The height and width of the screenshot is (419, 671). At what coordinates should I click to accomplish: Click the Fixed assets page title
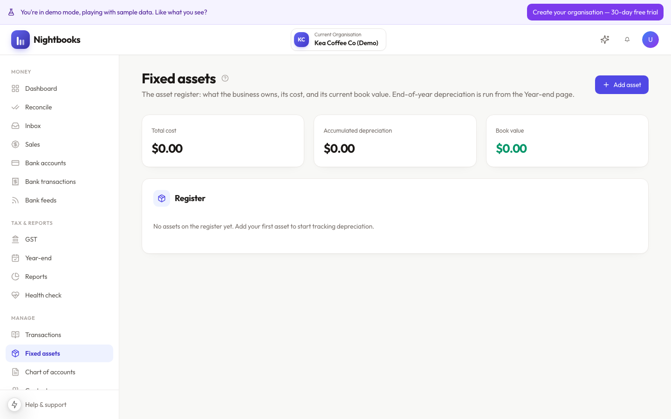point(179,79)
